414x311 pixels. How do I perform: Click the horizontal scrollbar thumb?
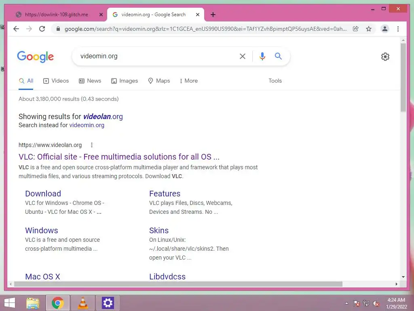tap(178, 284)
